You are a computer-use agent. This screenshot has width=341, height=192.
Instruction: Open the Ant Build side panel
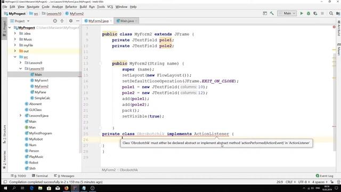[339, 28]
